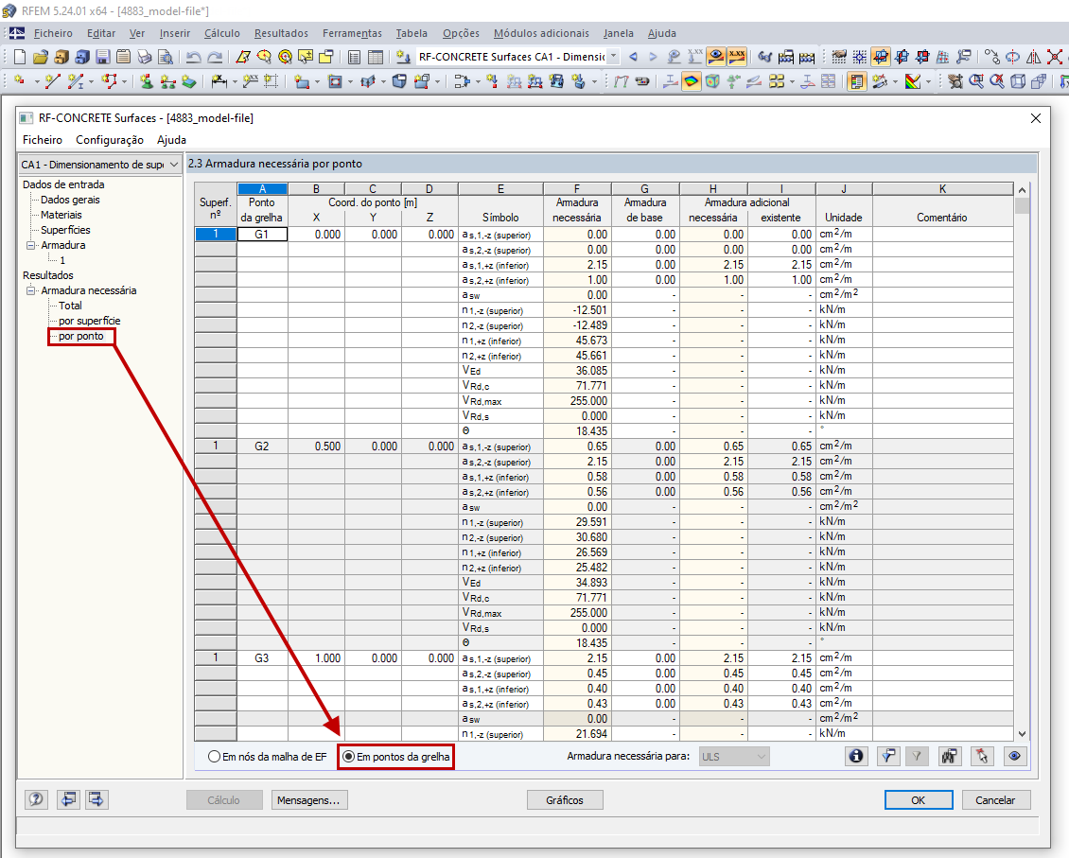Viewport: 1069px width, 858px height.
Task: Click the zoom window magnifier icon
Action: pyautogui.click(x=976, y=81)
